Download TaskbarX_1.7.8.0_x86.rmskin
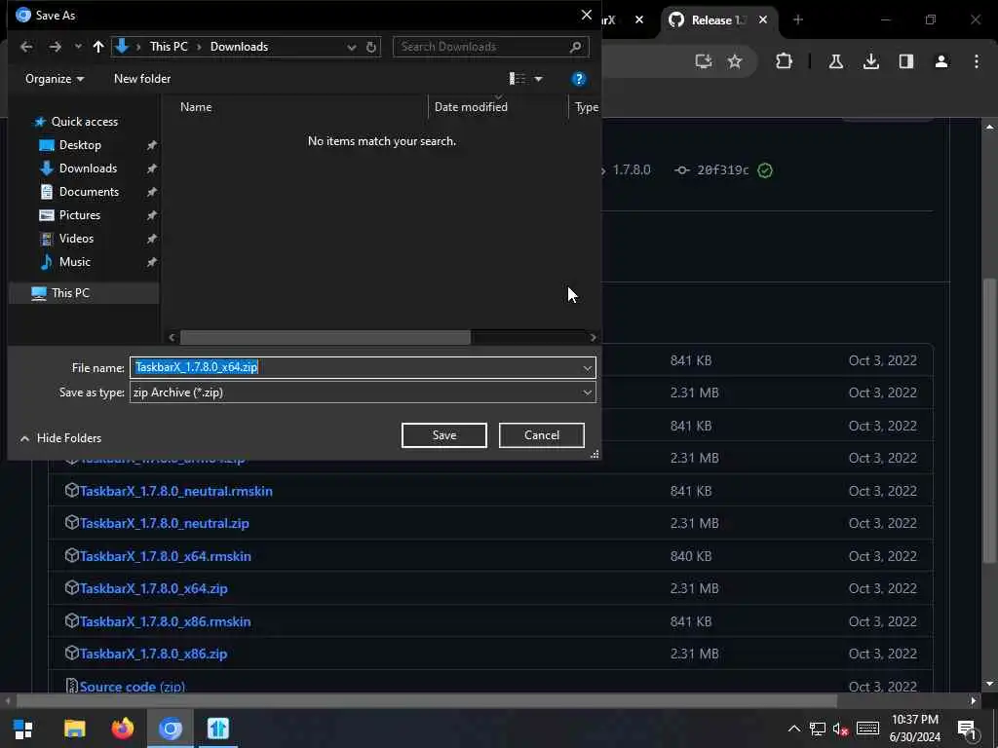Viewport: 998px width, 748px height. pyautogui.click(x=166, y=621)
